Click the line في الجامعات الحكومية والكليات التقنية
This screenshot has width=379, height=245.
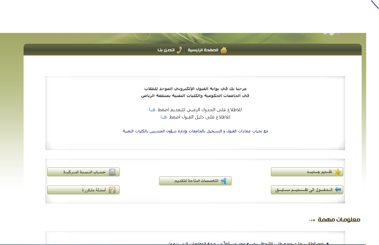point(195,96)
